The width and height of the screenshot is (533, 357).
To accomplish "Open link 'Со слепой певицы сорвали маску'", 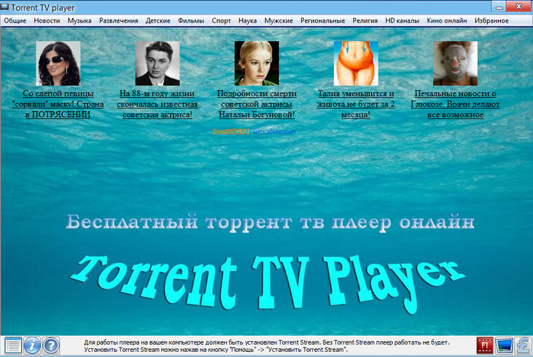I will 58,104.
